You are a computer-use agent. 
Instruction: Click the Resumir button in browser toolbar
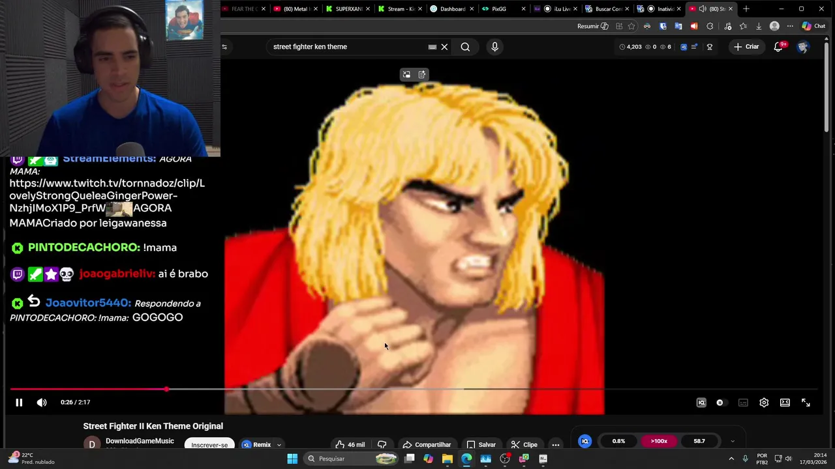592,26
